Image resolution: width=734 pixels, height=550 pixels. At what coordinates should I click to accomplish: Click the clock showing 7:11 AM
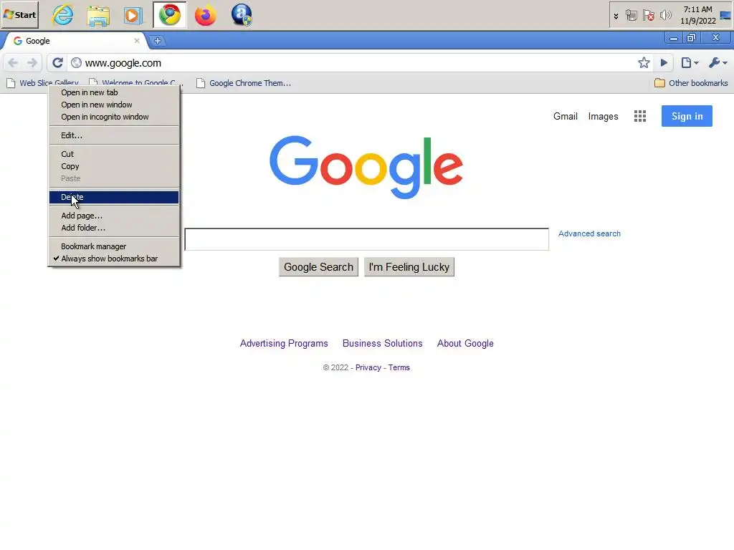tap(698, 15)
